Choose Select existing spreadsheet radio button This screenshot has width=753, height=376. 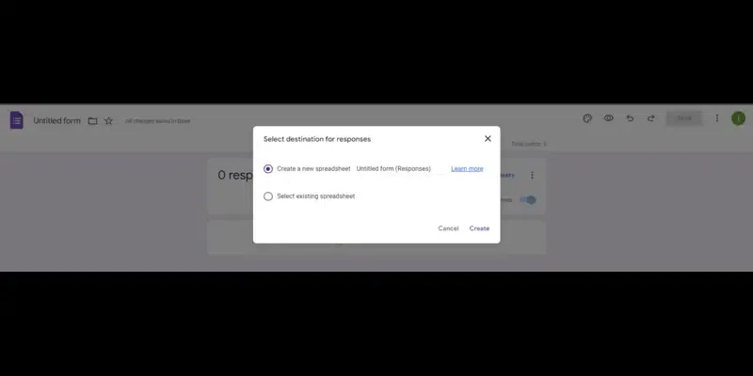coord(268,196)
